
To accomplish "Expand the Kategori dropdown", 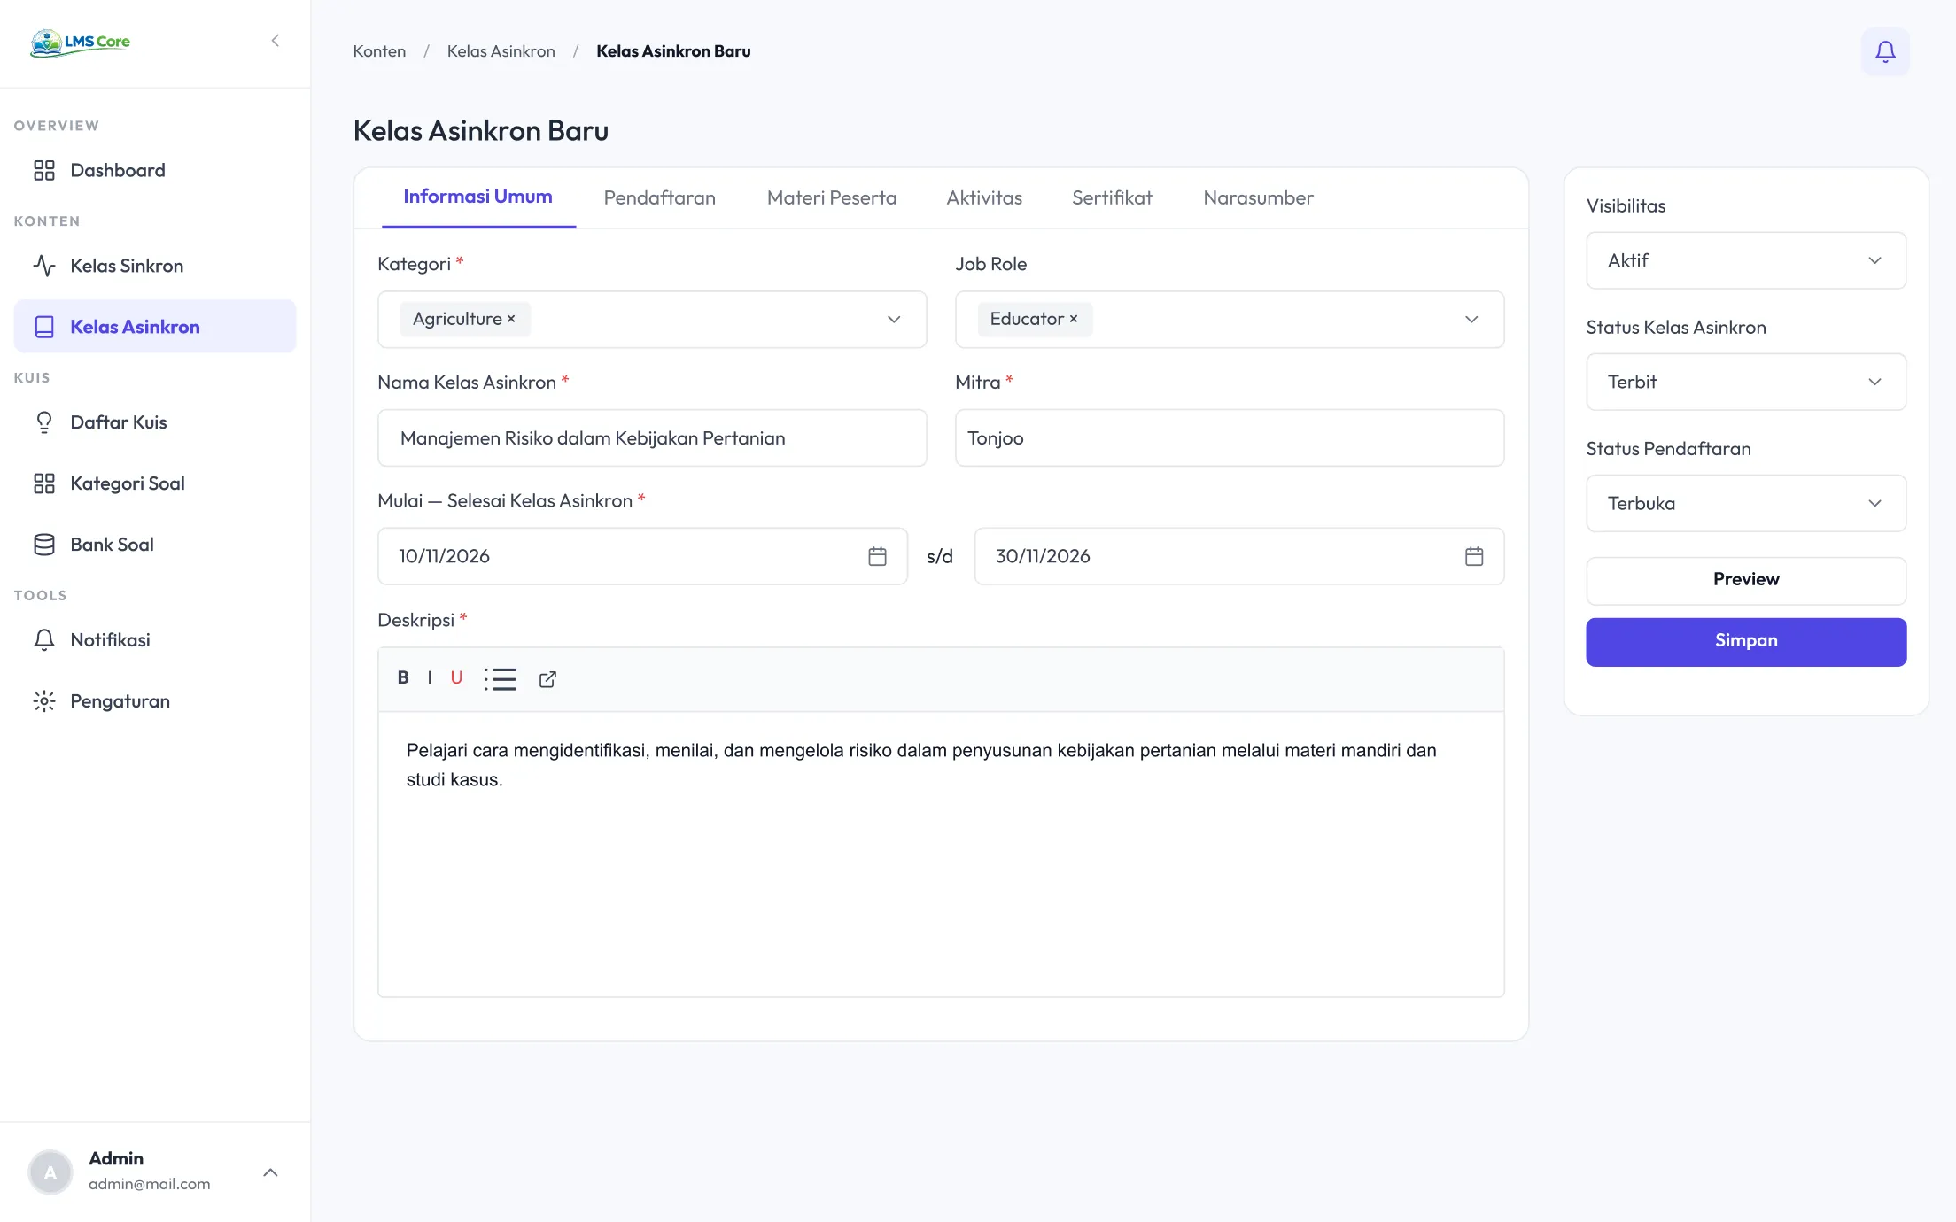I will pyautogui.click(x=894, y=320).
